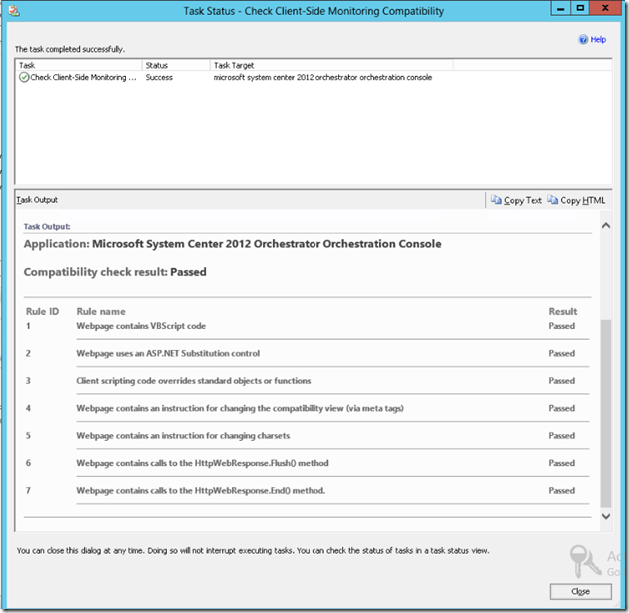
Task: Open the Help link
Action: tap(598, 40)
